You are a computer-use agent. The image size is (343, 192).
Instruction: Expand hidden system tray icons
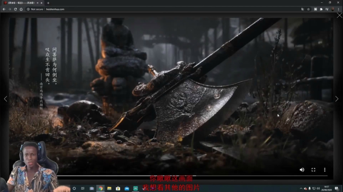pos(301,189)
